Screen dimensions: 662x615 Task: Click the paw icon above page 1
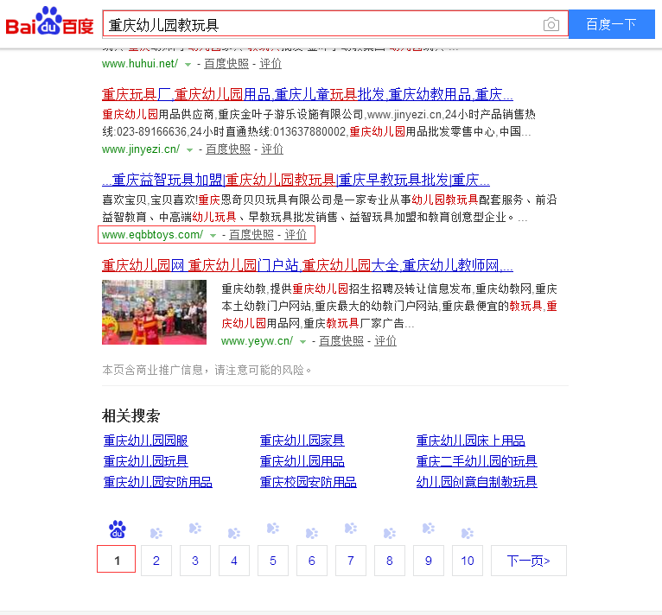[x=118, y=529]
